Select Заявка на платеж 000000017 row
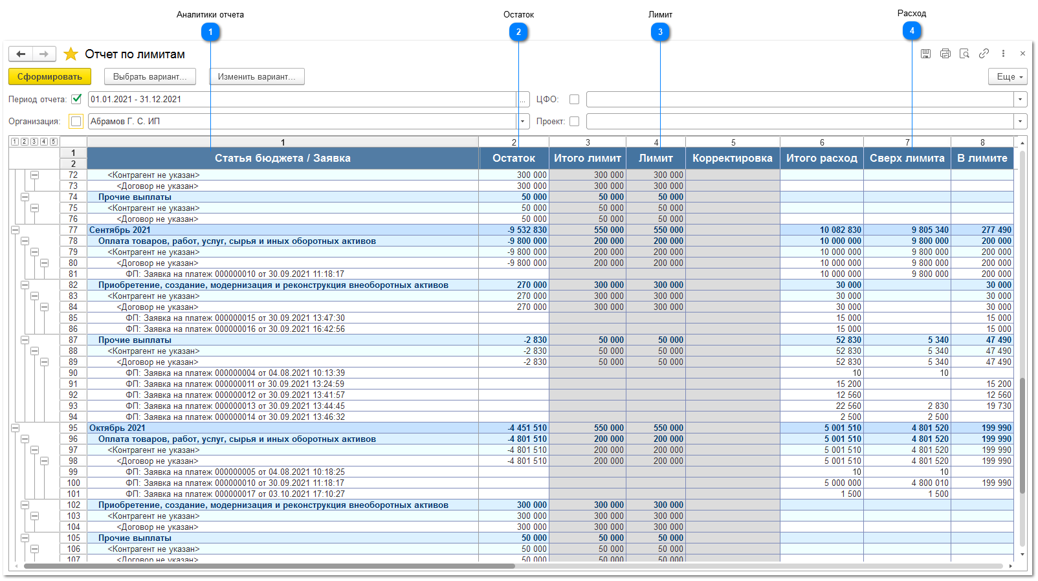Image resolution: width=1038 pixels, height=581 pixels. pos(235,494)
